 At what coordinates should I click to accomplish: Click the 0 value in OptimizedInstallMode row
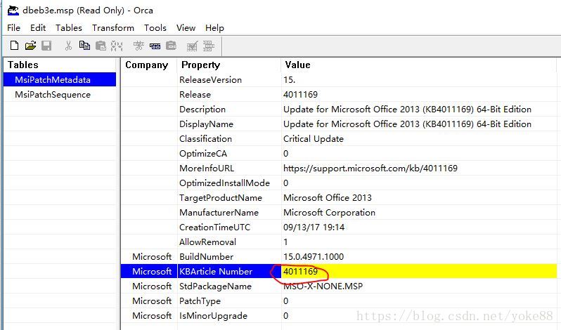point(286,183)
